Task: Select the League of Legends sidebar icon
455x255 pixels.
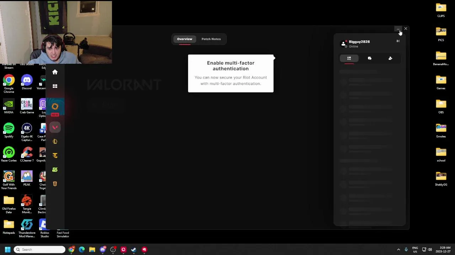Action: click(55, 141)
